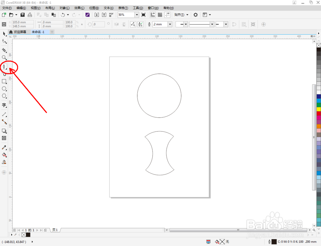Open the 文件(F) menu

pos(7,8)
